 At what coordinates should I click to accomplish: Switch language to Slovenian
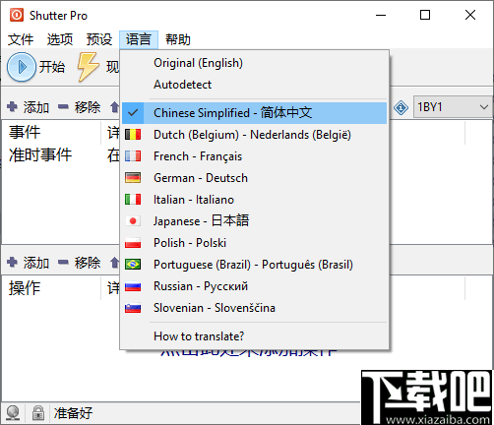click(255, 308)
